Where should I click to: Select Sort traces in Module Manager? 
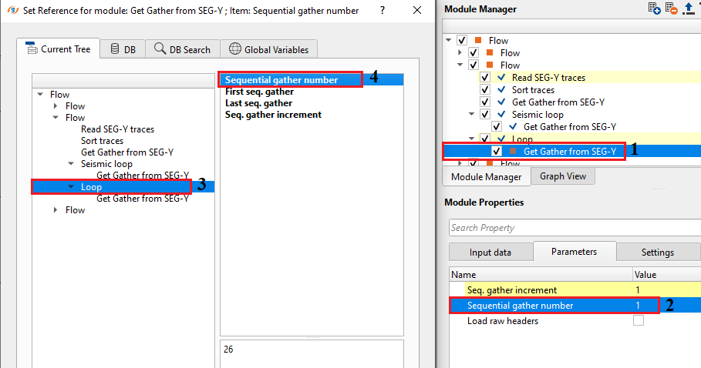(x=533, y=89)
